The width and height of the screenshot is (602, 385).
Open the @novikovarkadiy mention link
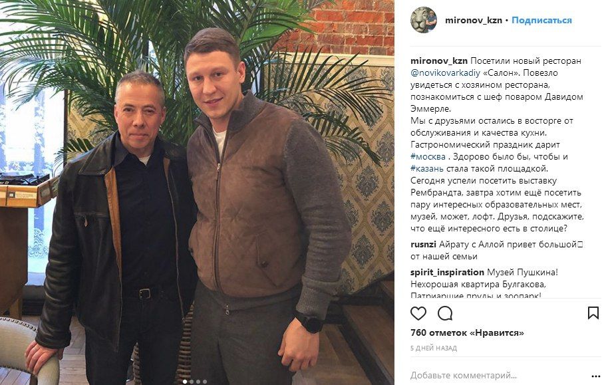point(446,73)
